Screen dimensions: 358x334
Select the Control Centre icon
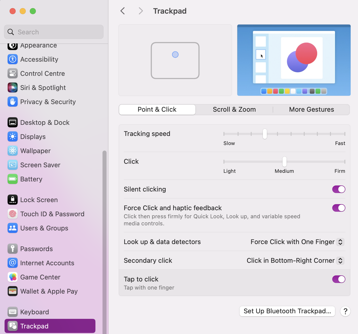click(x=12, y=73)
